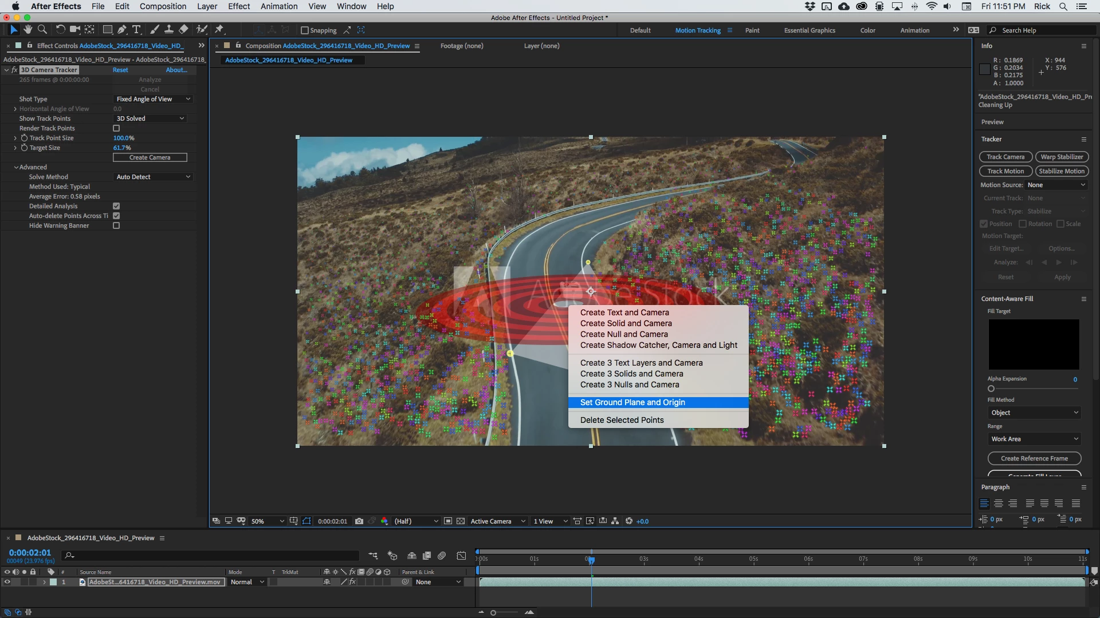This screenshot has height=618, width=1100.
Task: Select the Brush tool
Action: (154, 29)
